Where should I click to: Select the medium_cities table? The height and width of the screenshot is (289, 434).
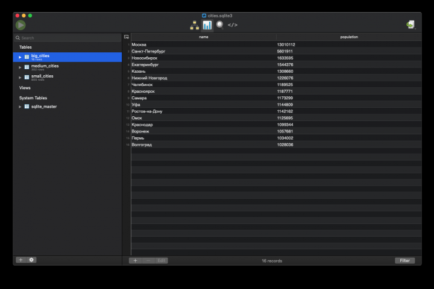click(68, 67)
